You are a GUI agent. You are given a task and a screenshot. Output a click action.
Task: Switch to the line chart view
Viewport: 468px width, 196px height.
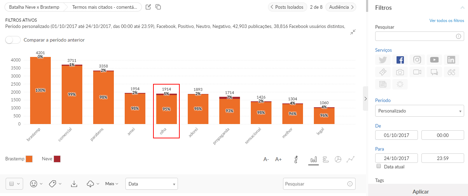[350, 159]
